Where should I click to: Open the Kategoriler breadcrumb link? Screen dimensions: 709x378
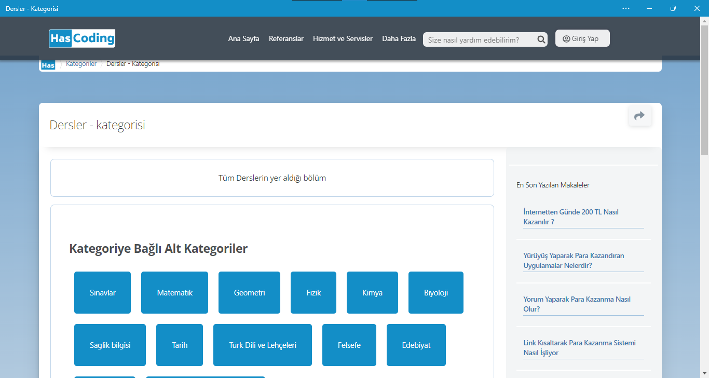[x=81, y=64]
